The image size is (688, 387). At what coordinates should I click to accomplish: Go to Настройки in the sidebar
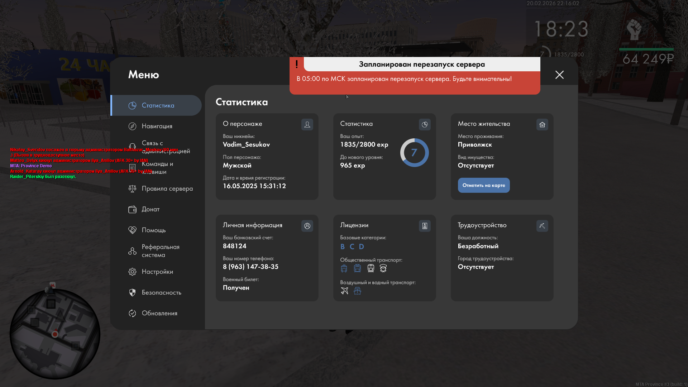coord(157,272)
